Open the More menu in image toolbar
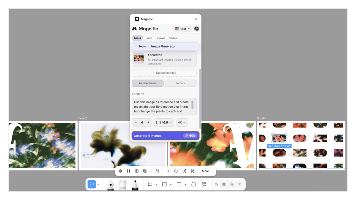This screenshot has height=200, width=356. click(x=207, y=171)
